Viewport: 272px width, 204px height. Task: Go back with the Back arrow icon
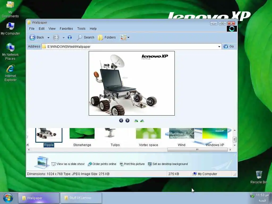[x=32, y=37]
